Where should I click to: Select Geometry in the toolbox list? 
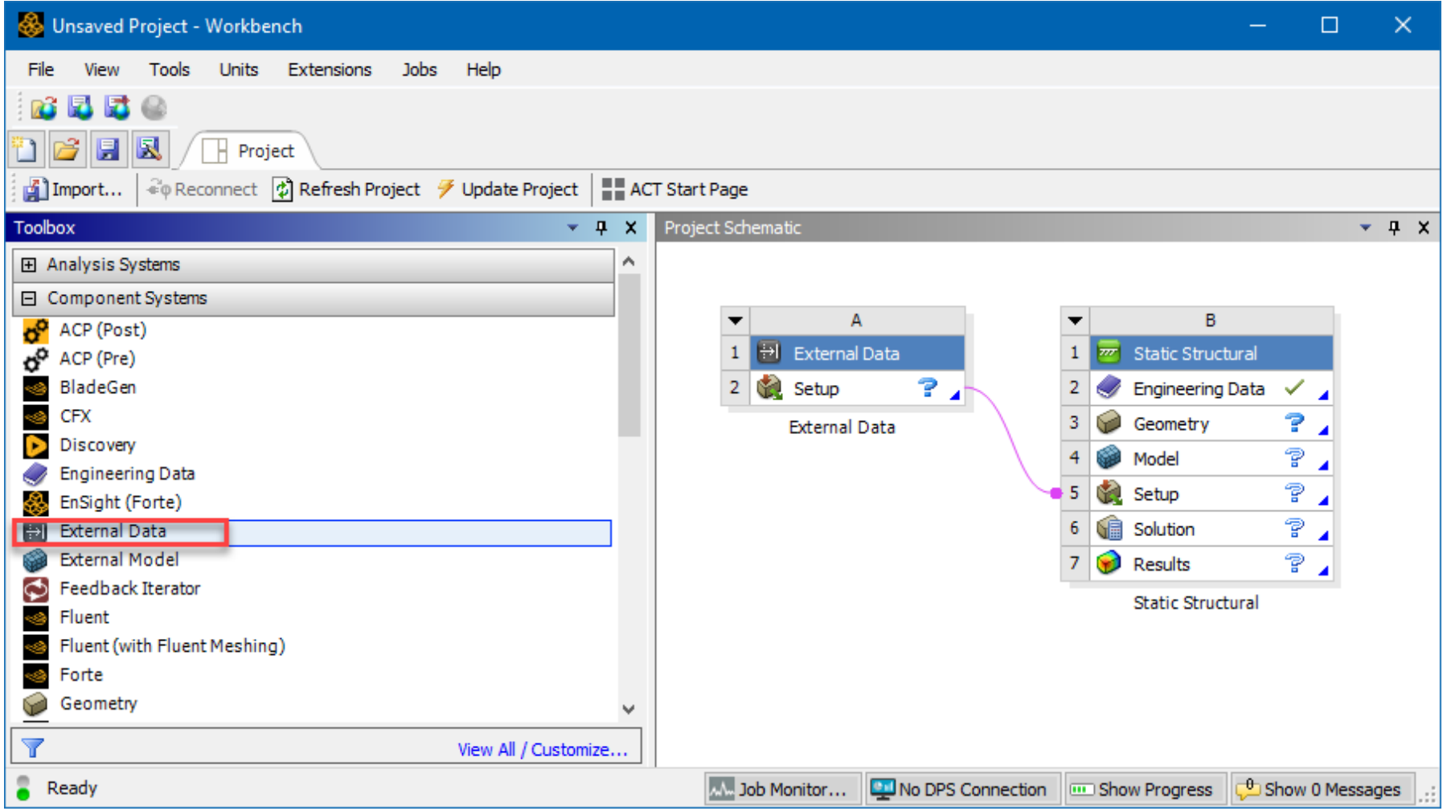coord(98,704)
